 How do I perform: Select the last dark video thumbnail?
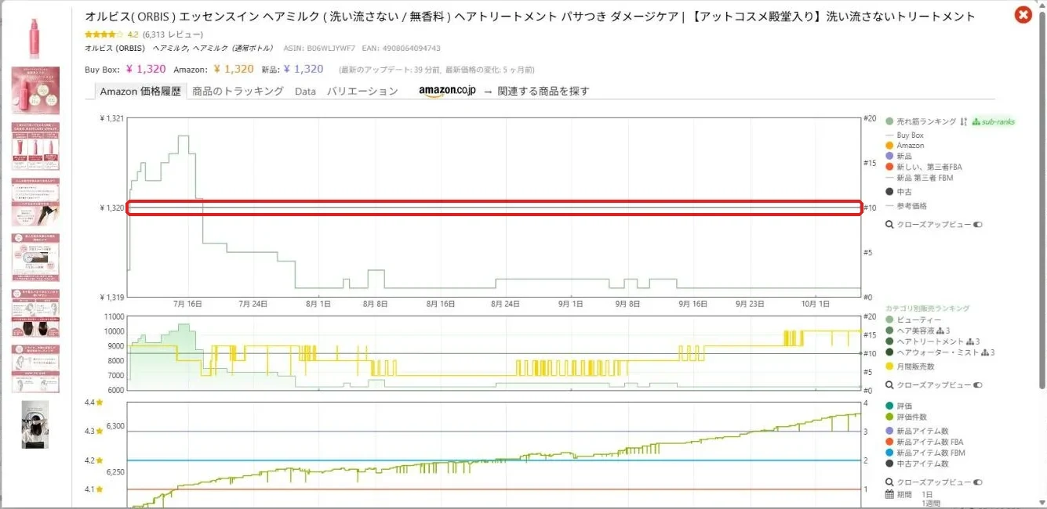click(35, 425)
